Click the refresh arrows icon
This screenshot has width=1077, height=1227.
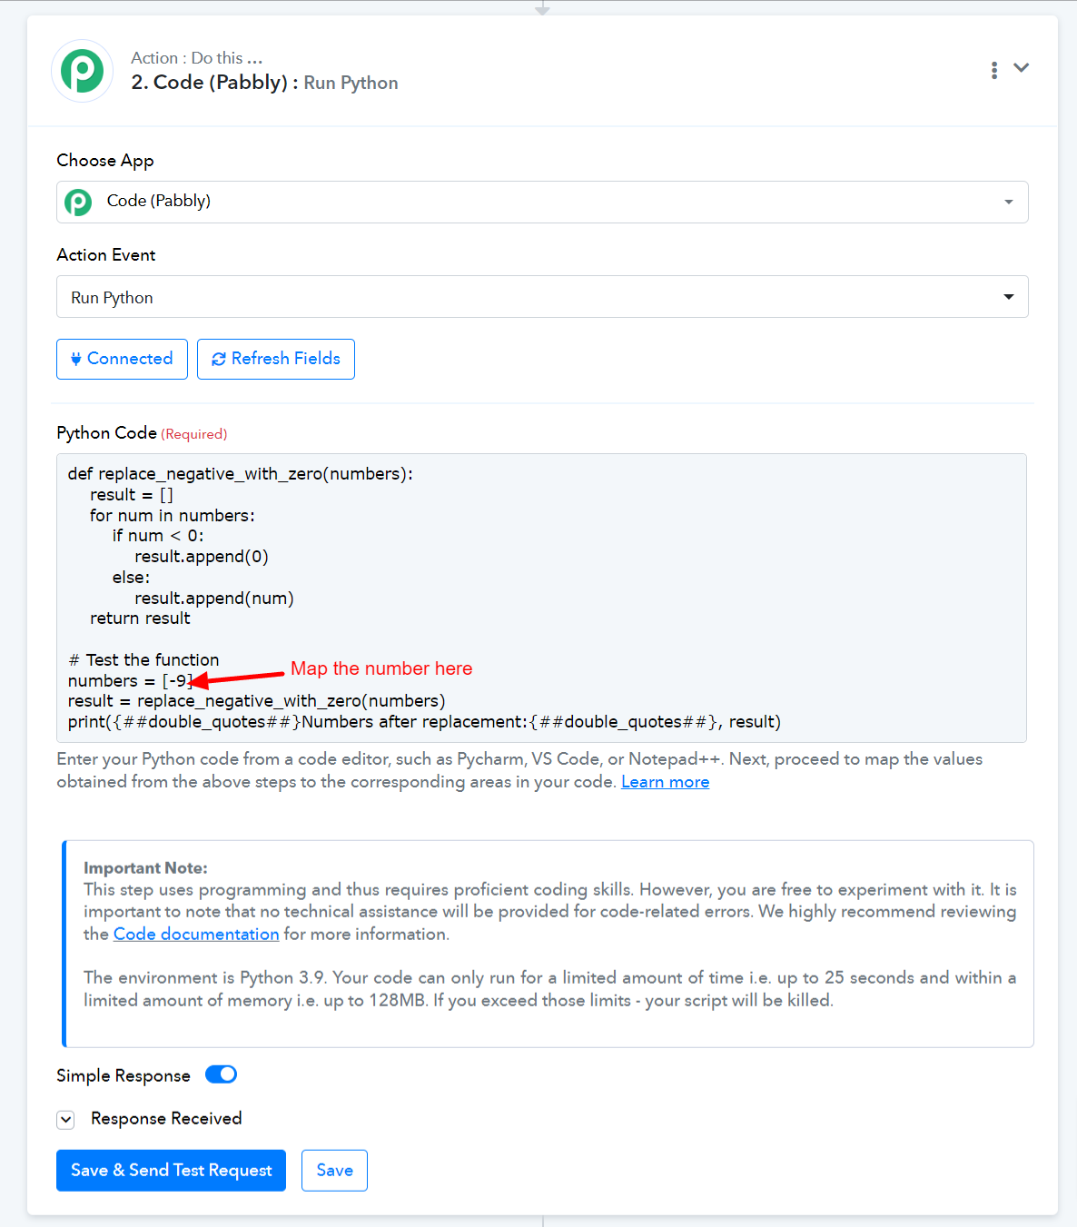(219, 359)
